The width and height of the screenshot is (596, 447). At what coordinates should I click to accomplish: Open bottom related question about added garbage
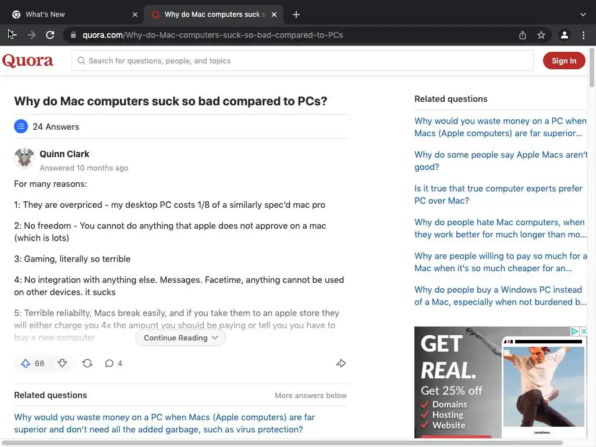pos(165,423)
